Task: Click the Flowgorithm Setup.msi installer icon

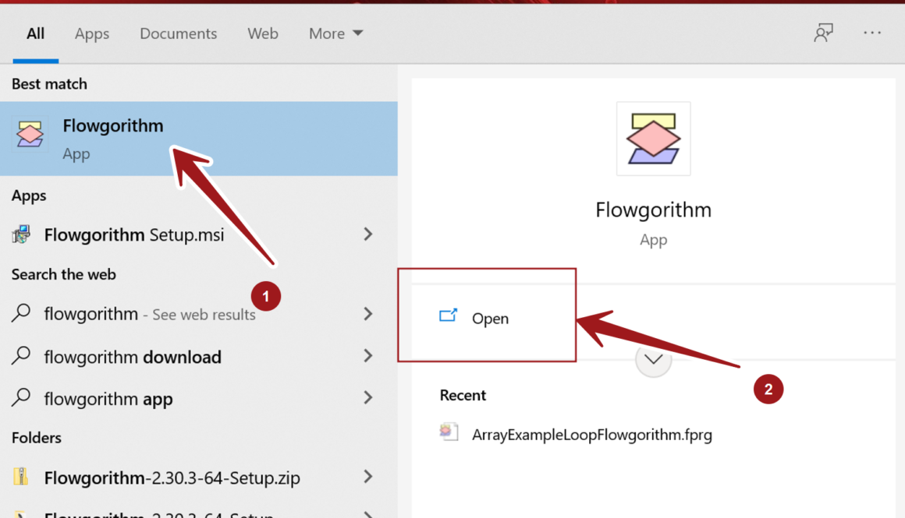Action: coord(21,234)
